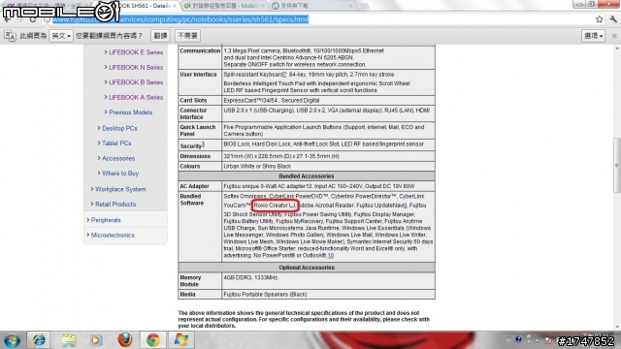This screenshot has height=349, width=621.
Task: Close the translation bar
Action: coord(614,36)
